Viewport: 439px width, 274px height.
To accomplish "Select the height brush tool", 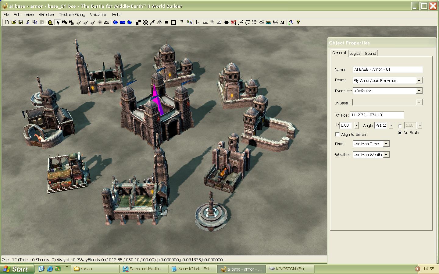I will (x=79, y=22).
